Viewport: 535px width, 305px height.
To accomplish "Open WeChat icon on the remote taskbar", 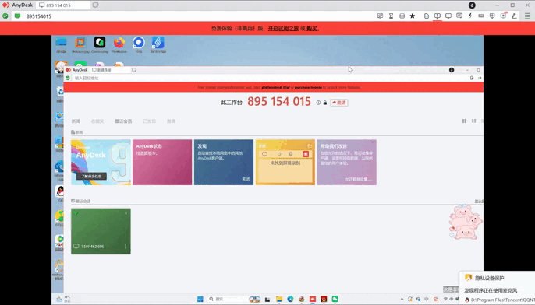I will click(x=335, y=299).
